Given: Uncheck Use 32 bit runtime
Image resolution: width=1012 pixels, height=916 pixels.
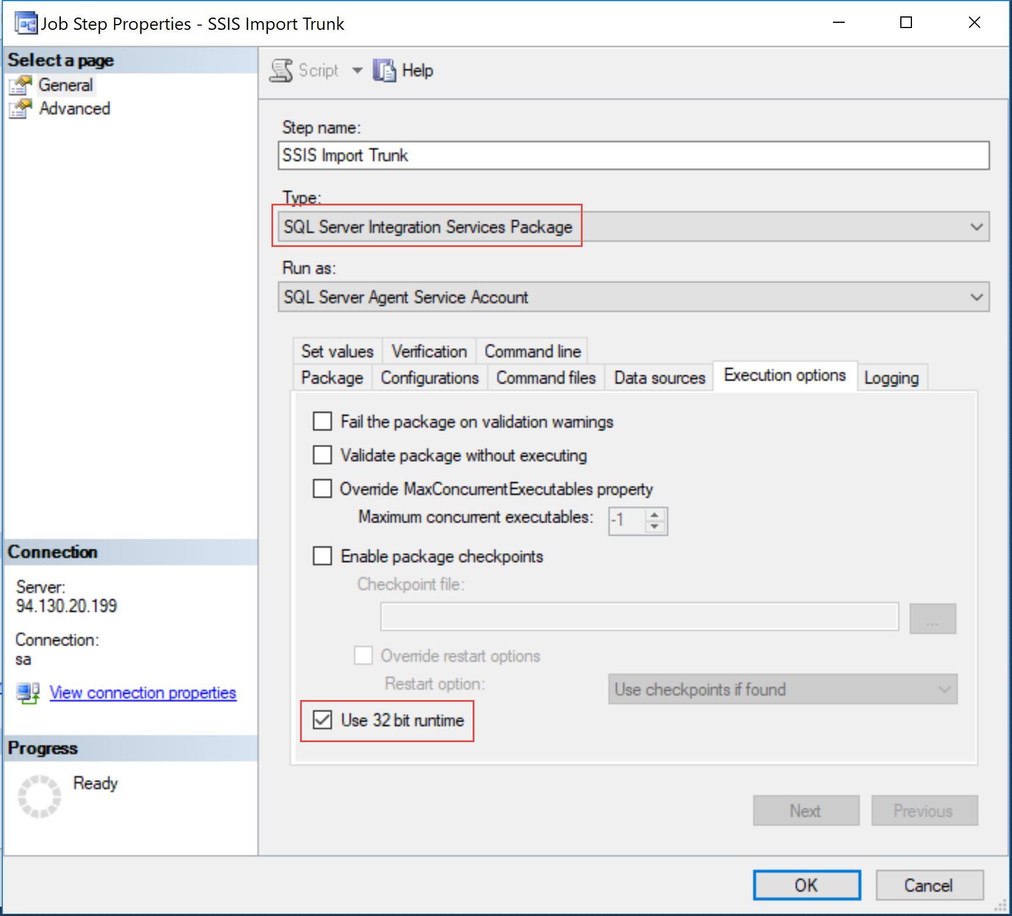Looking at the screenshot, I should [322, 720].
